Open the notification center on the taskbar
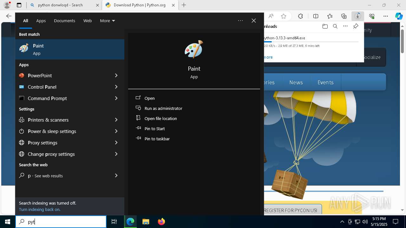 tap(396, 222)
